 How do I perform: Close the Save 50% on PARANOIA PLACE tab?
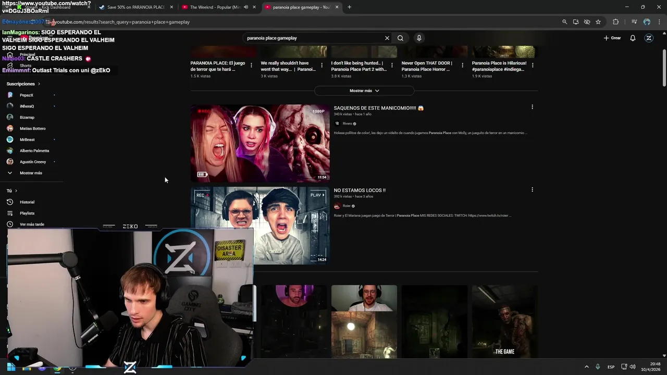click(171, 7)
